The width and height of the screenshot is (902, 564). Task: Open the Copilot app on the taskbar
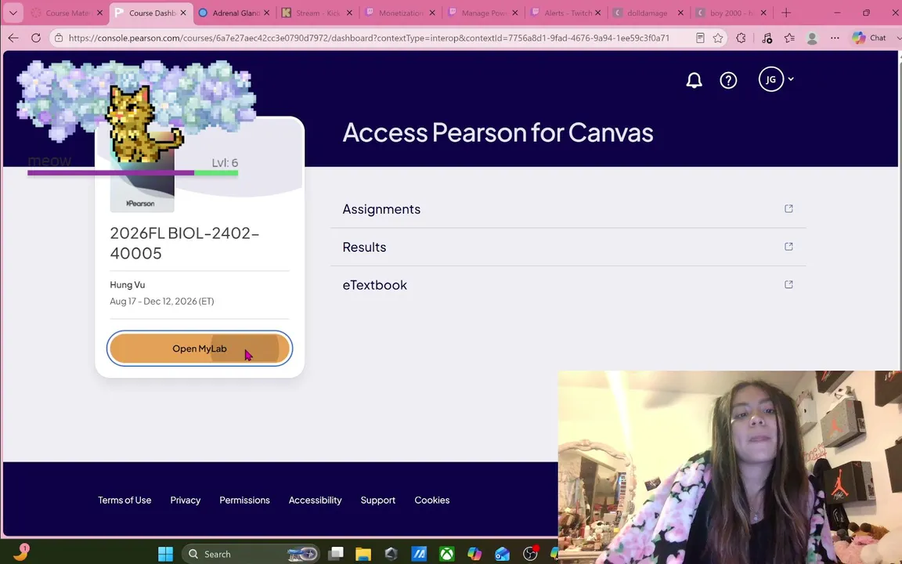[x=474, y=554]
